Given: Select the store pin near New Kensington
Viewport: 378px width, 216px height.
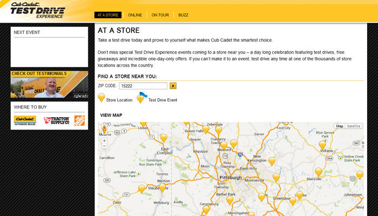Looking at the screenshot, I should pos(272,161).
